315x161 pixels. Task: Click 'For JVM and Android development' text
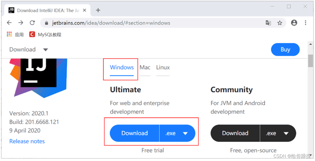tap(238, 107)
